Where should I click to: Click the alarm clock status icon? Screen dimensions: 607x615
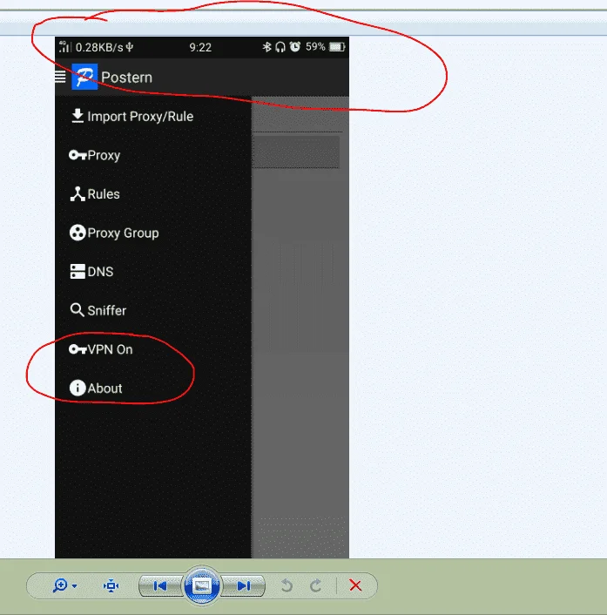pyautogui.click(x=295, y=47)
